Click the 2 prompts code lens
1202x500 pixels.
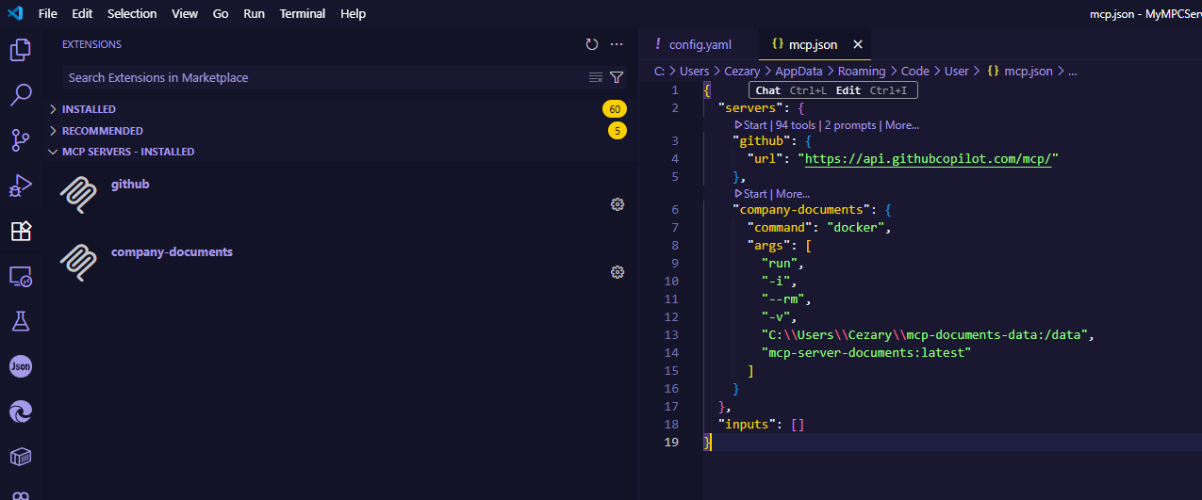pyautogui.click(x=851, y=125)
